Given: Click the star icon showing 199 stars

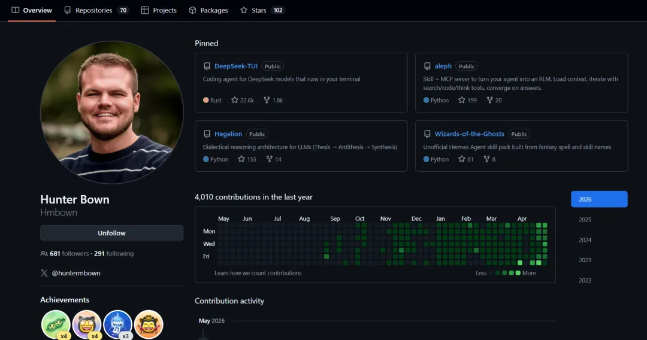Looking at the screenshot, I should (462, 100).
